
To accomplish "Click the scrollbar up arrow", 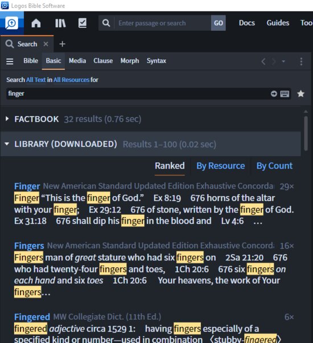I will (x=306, y=112).
